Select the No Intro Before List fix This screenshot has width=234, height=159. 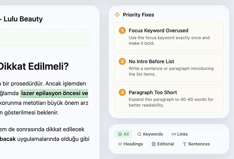pyautogui.click(x=169, y=67)
